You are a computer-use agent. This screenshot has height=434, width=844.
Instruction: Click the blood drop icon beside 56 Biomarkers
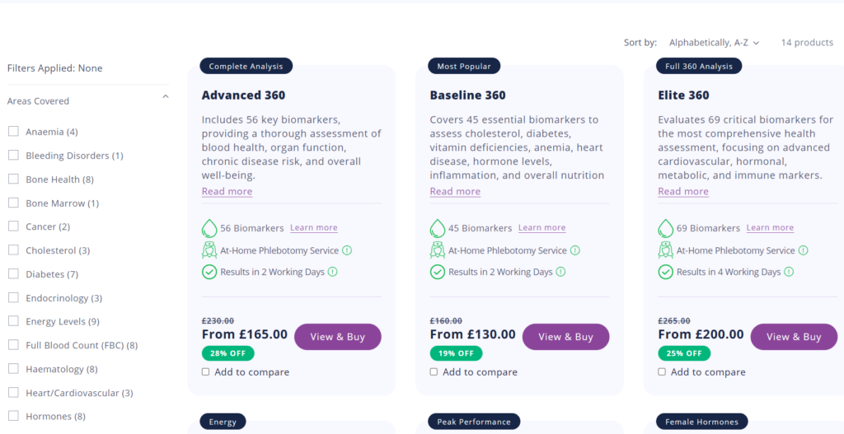tap(209, 228)
